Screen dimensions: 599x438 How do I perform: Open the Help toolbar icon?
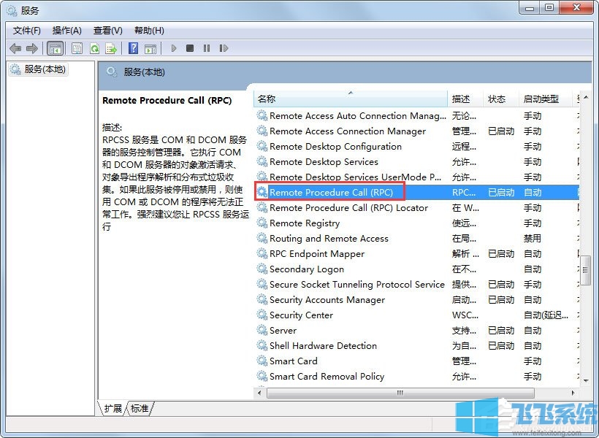[133, 48]
